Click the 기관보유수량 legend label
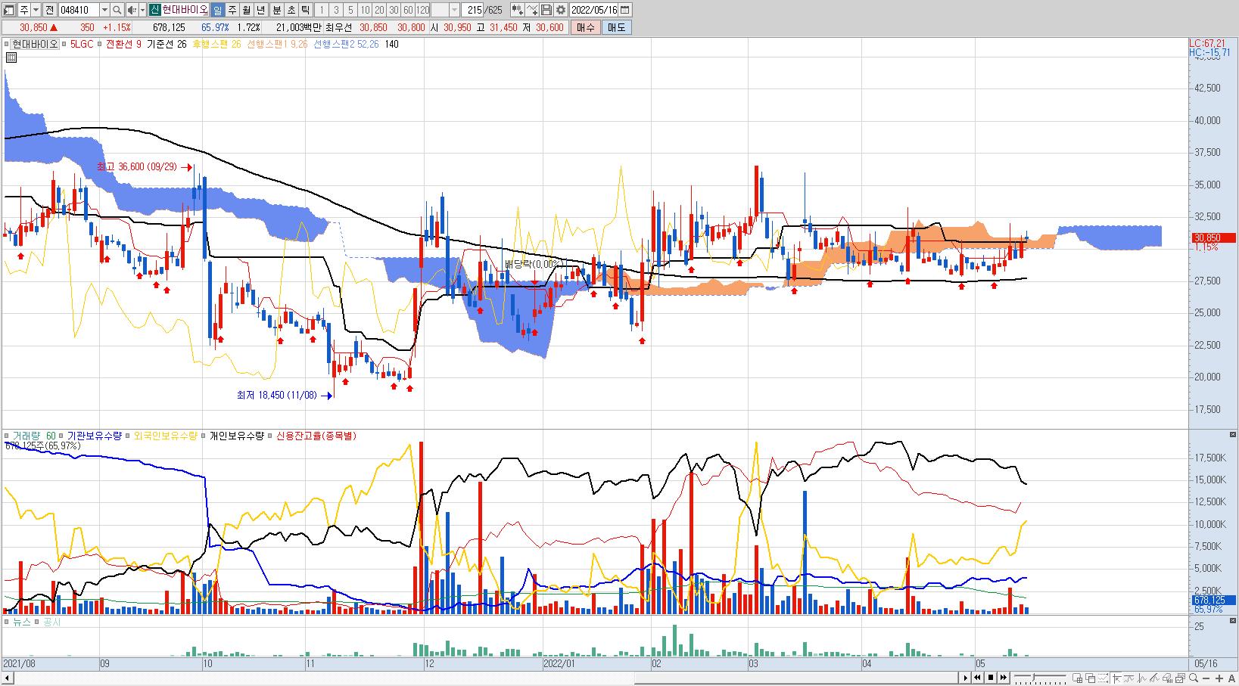 tap(94, 436)
